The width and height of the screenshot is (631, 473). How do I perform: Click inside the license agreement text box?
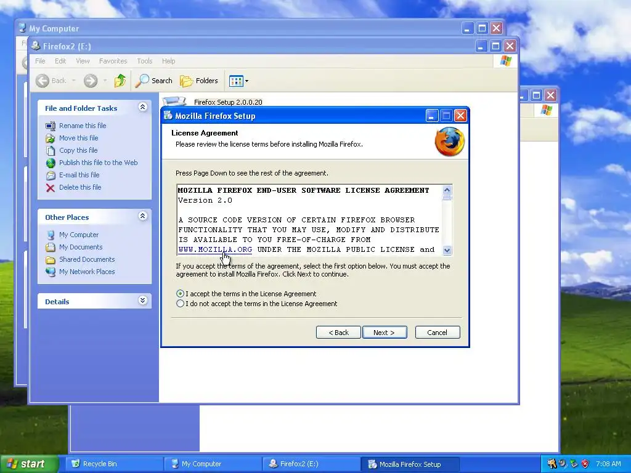pyautogui.click(x=309, y=220)
